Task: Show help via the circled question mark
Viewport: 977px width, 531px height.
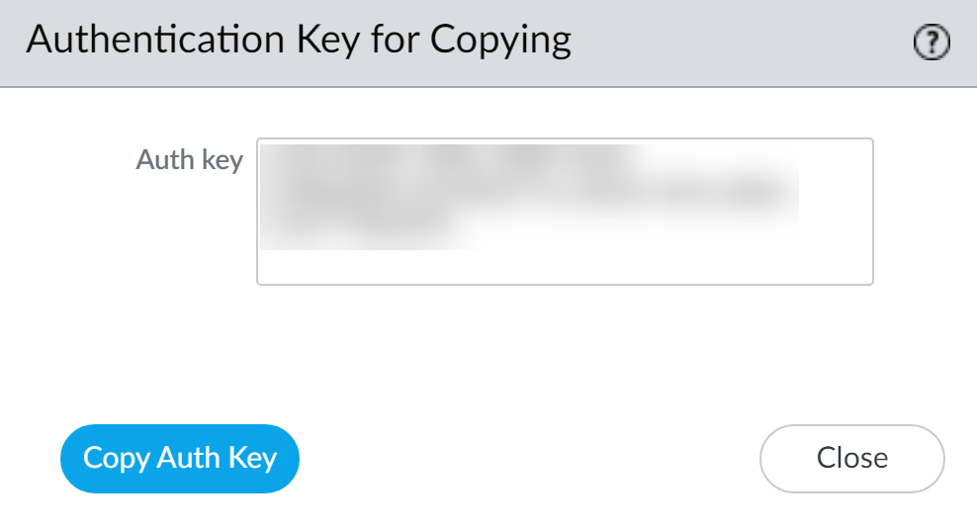Action: pos(932,43)
